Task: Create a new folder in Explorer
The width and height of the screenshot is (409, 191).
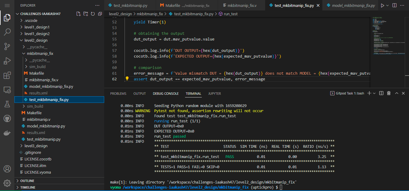Action: (86, 14)
